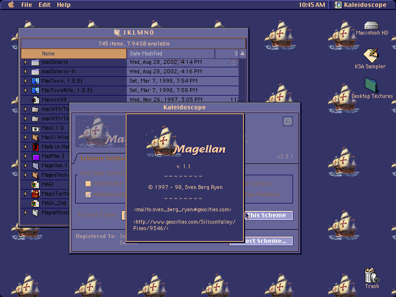Click the Kaleidoscope help question-mark icon
The image size is (396, 297).
point(288,121)
